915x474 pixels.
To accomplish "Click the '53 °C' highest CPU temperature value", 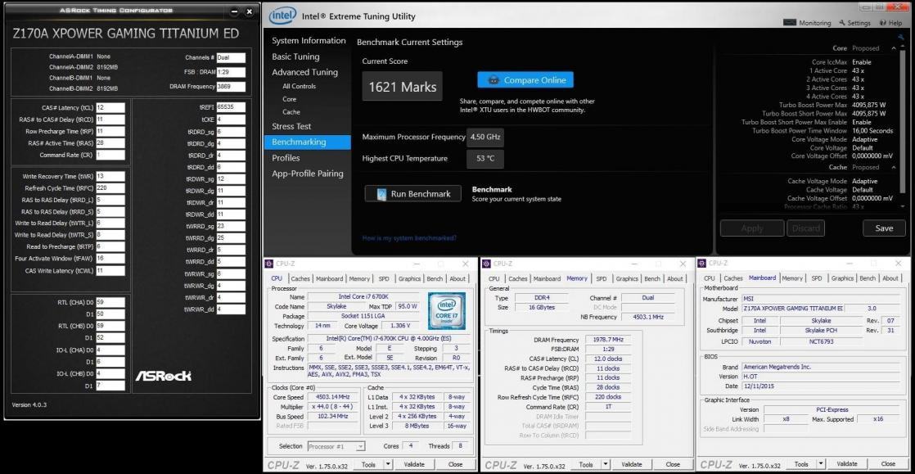I will (485, 159).
